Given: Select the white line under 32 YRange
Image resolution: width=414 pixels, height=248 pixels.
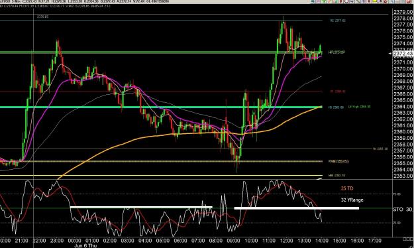Looking at the screenshot, I should tap(297, 208).
